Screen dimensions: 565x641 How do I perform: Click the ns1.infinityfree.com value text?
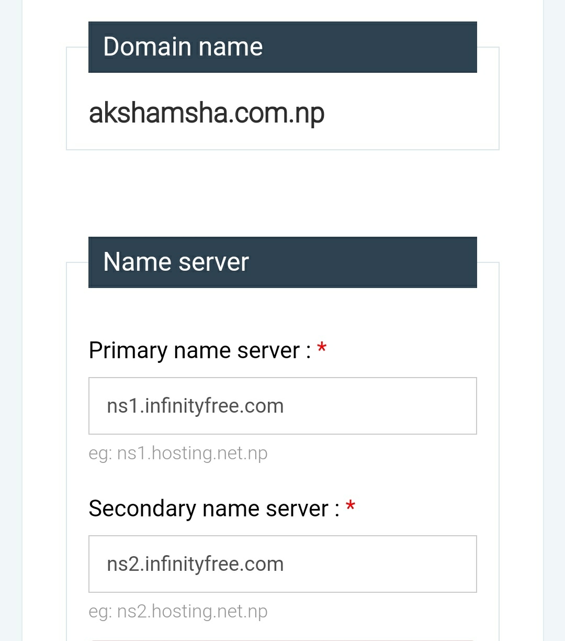pyautogui.click(x=195, y=406)
